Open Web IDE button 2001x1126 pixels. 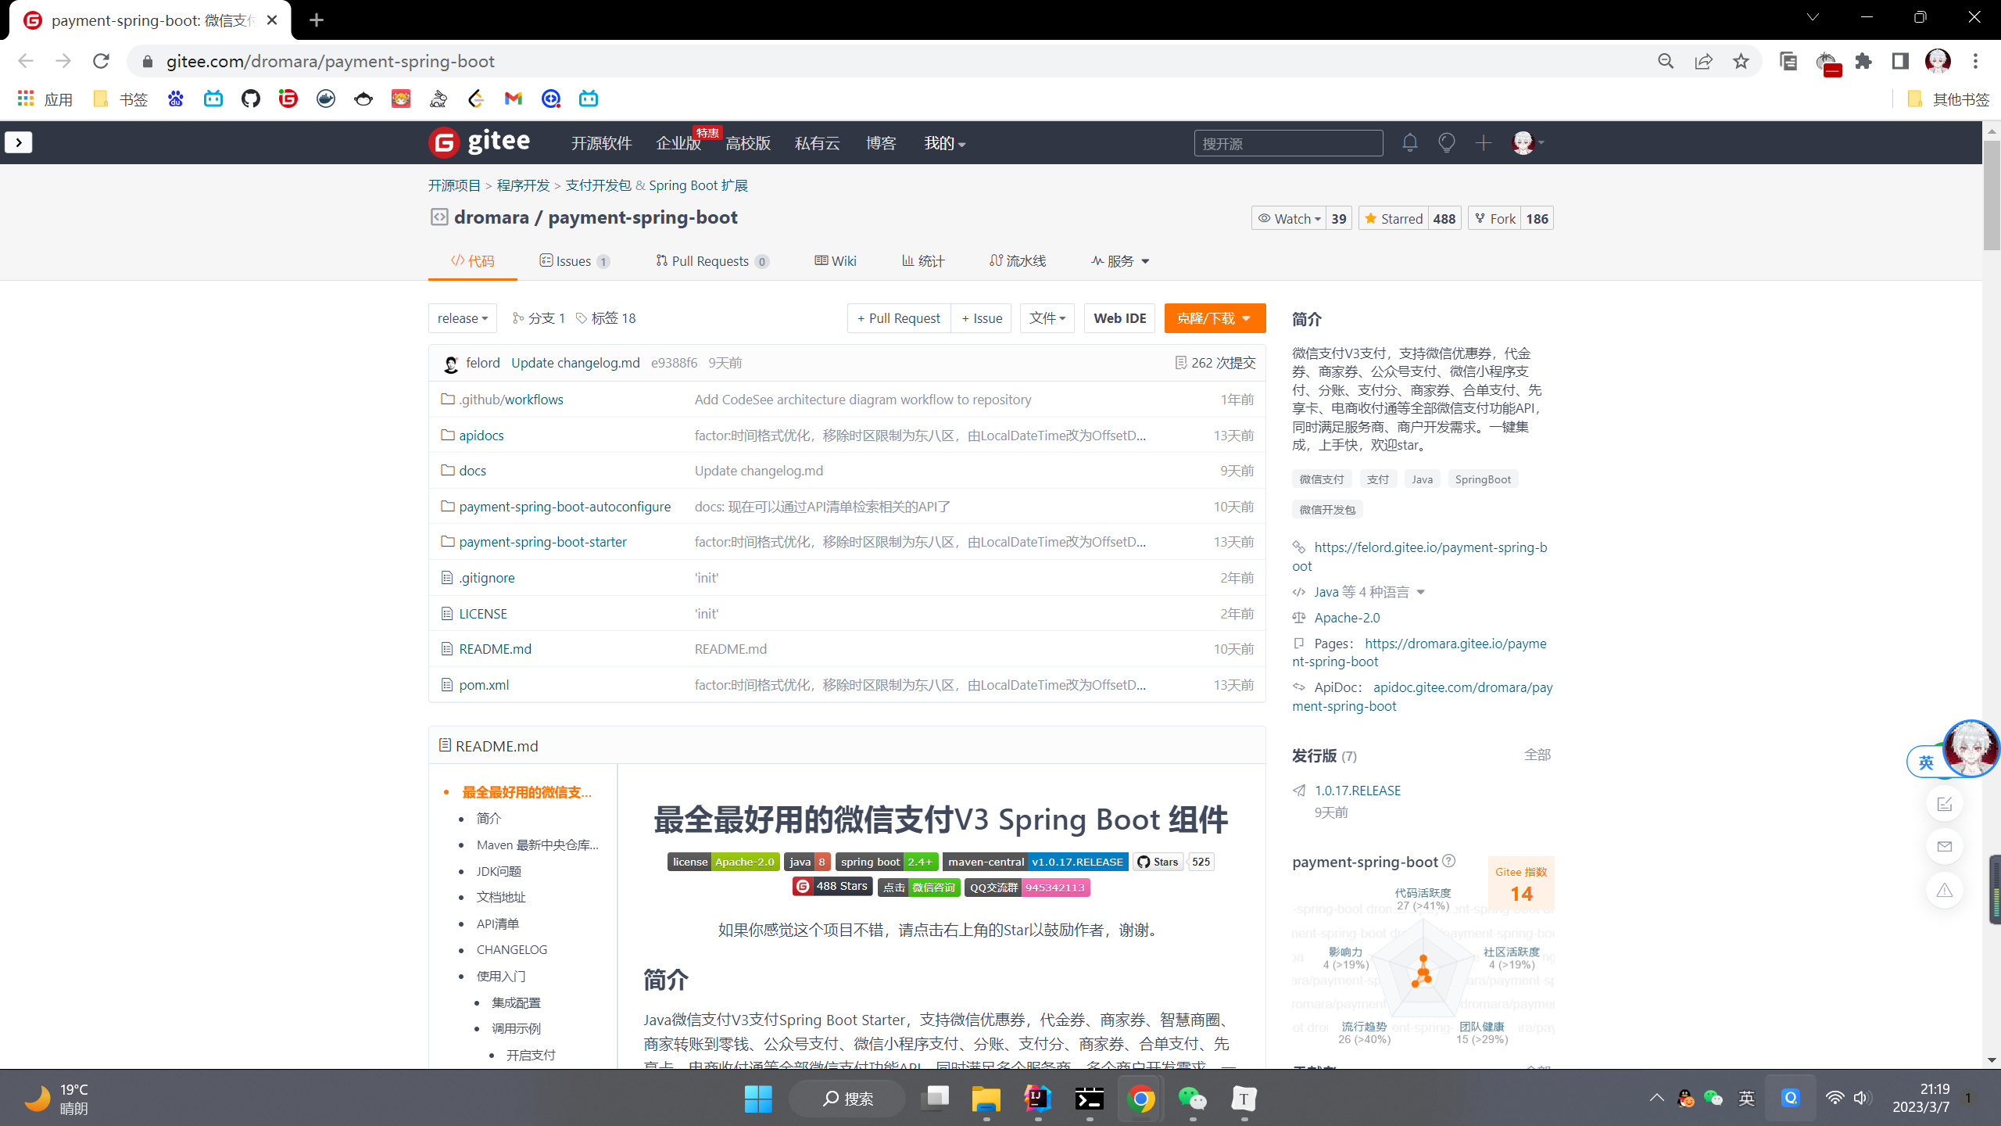[x=1119, y=318]
